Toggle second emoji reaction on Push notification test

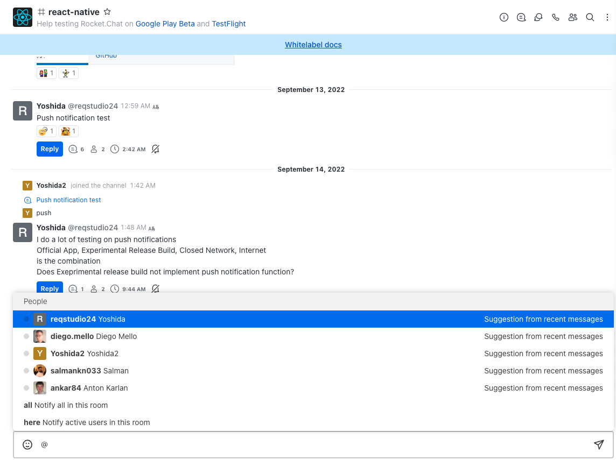click(68, 131)
